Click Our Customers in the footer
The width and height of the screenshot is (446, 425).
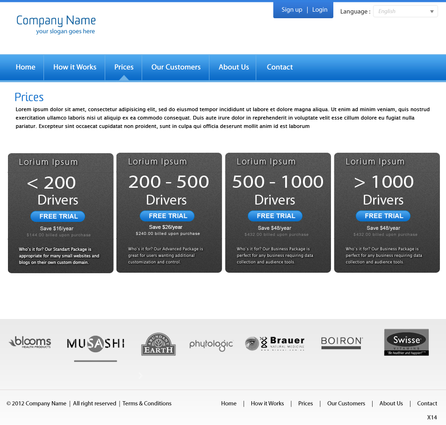[346, 404]
